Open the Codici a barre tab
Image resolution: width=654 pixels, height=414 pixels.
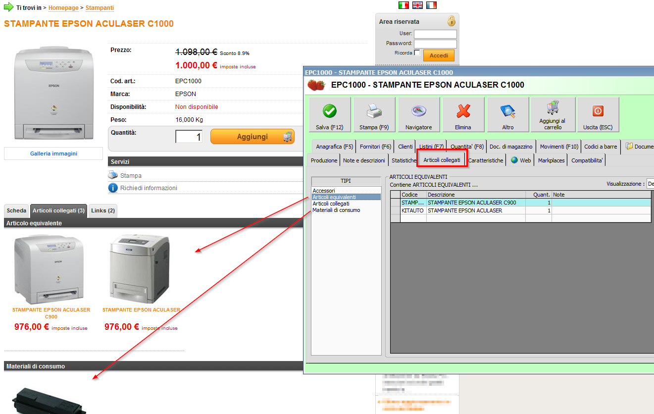601,147
